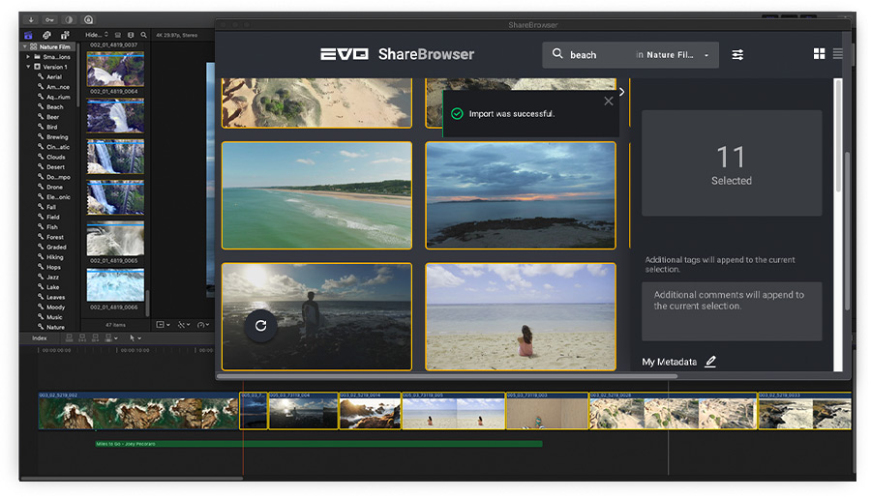
Task: Collapse the metadata panel chevron
Action: click(x=621, y=92)
